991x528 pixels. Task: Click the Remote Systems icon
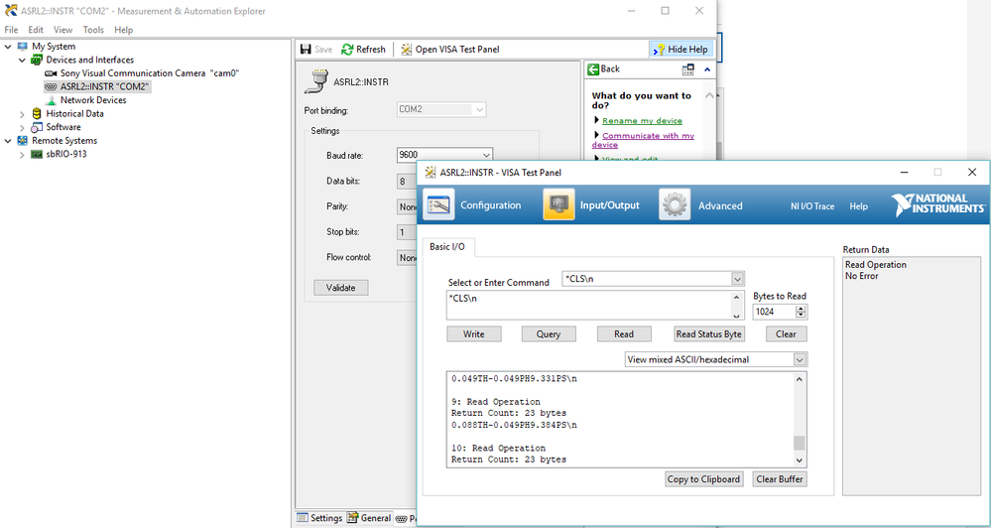(23, 140)
